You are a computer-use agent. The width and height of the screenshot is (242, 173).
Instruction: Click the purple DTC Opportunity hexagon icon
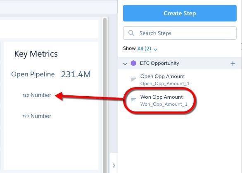(133, 63)
